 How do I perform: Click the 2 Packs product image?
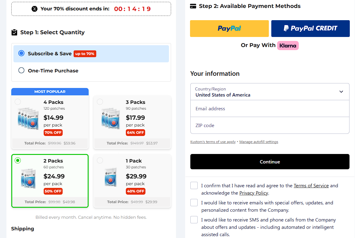pos(28,178)
